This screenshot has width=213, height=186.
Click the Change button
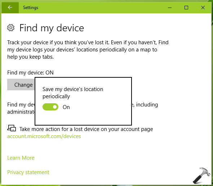coord(21,85)
